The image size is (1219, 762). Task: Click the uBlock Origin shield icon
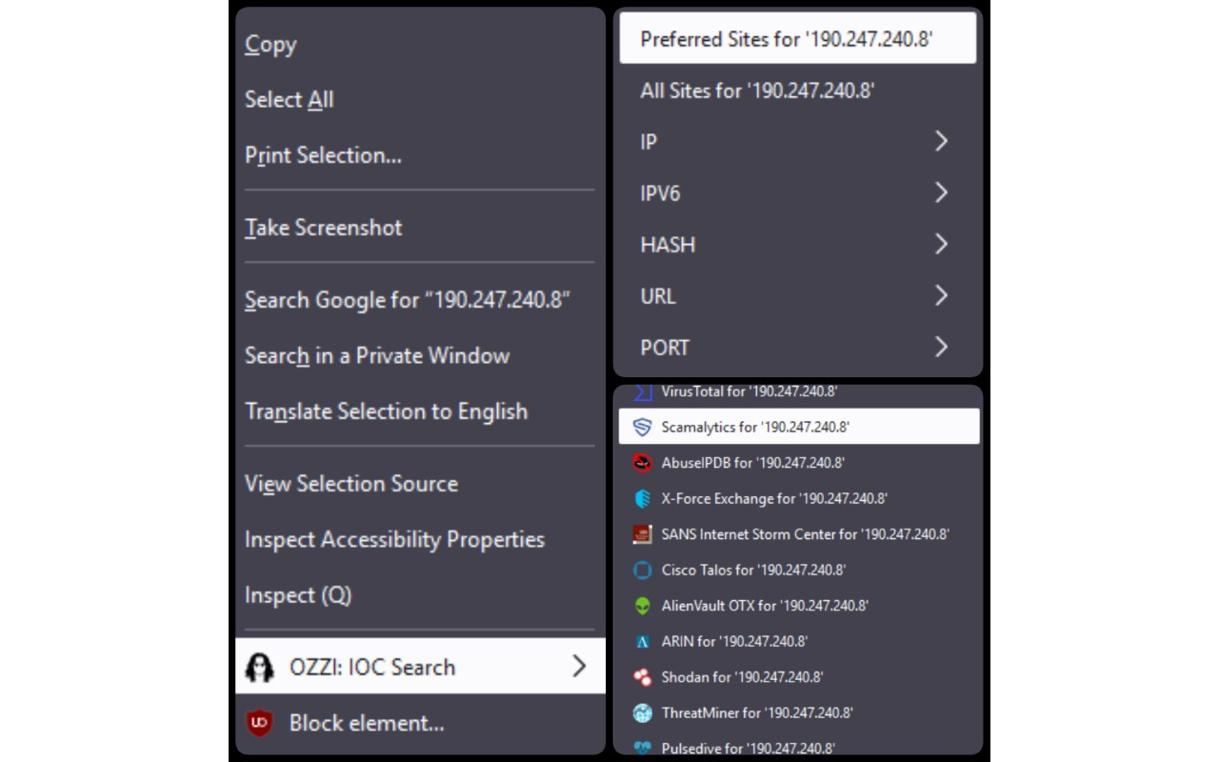coord(259,723)
